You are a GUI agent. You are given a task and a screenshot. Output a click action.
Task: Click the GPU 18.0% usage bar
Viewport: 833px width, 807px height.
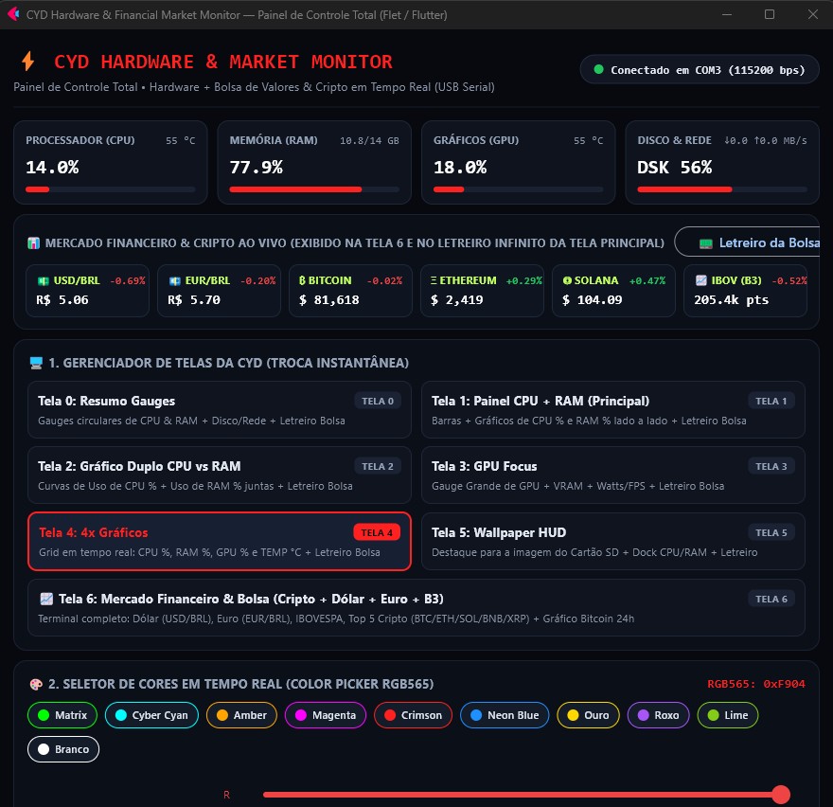coord(519,189)
